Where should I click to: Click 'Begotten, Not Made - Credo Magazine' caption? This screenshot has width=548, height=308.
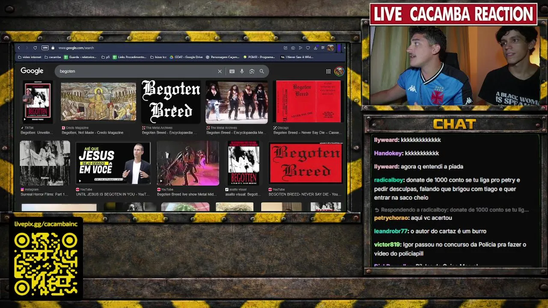pyautogui.click(x=92, y=133)
